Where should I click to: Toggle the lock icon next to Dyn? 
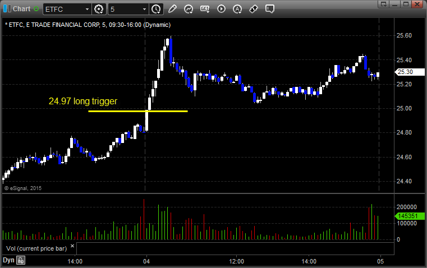pos(21,260)
